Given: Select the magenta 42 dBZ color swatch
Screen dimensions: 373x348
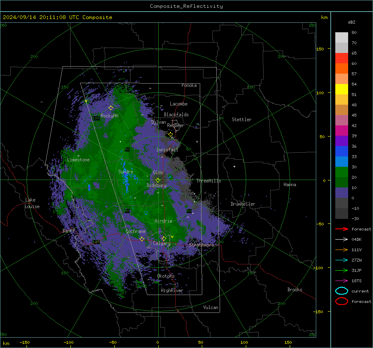Looking at the screenshot, I should pyautogui.click(x=342, y=131).
